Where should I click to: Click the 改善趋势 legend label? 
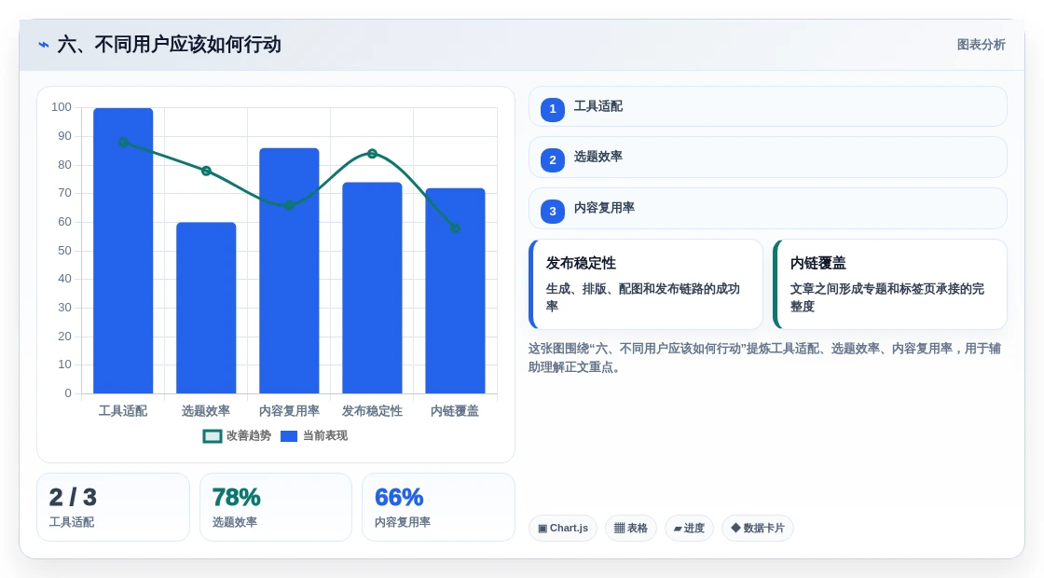248,435
